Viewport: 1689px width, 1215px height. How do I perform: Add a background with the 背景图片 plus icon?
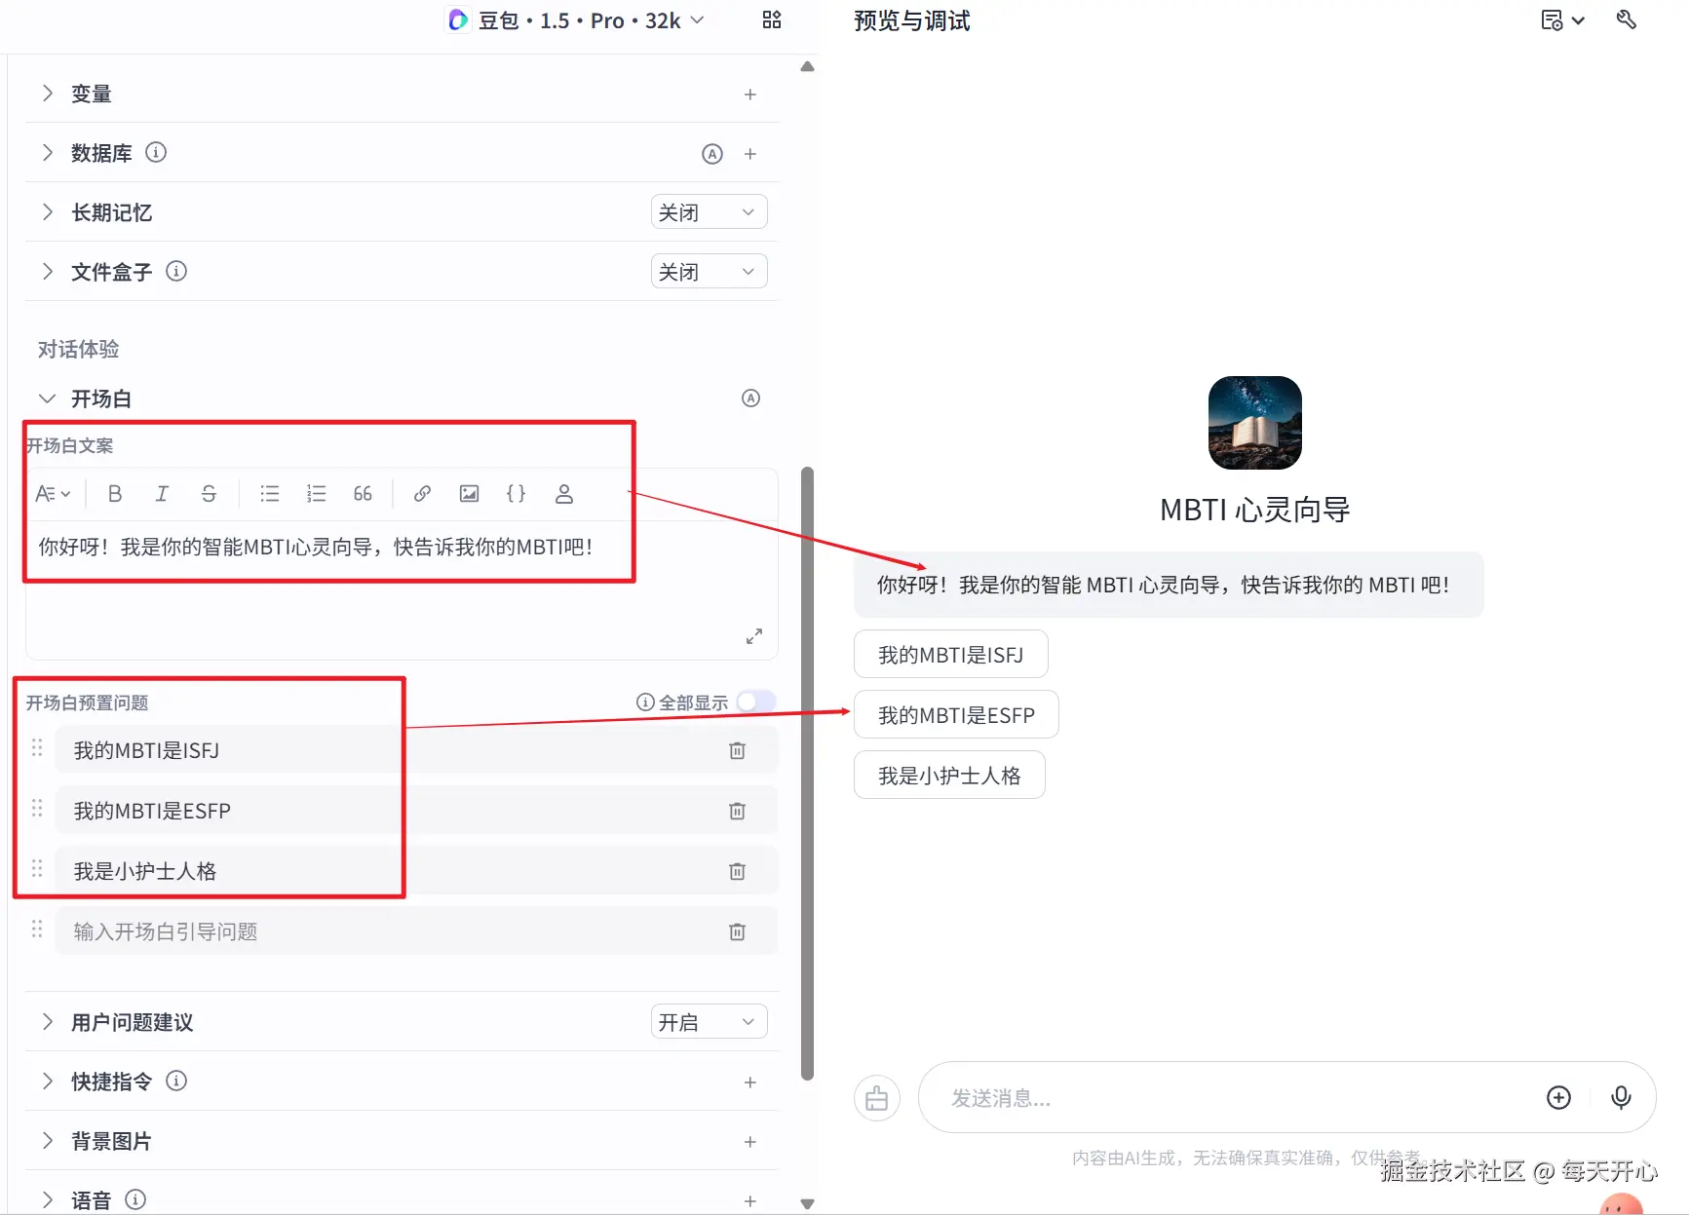(x=750, y=1142)
